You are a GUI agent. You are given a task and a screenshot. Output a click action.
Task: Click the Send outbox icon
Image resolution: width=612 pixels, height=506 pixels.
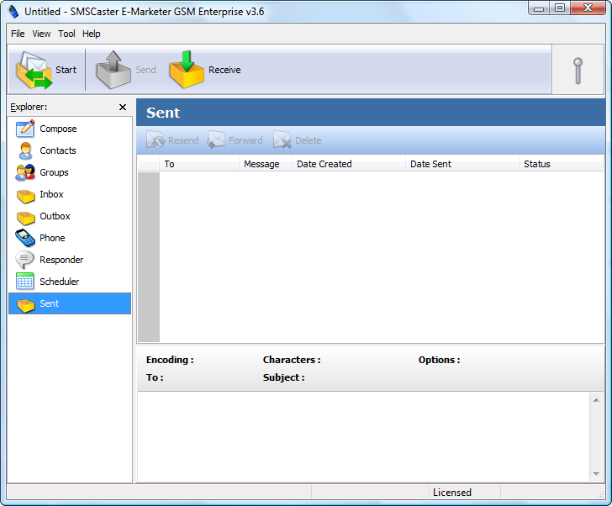[113, 70]
